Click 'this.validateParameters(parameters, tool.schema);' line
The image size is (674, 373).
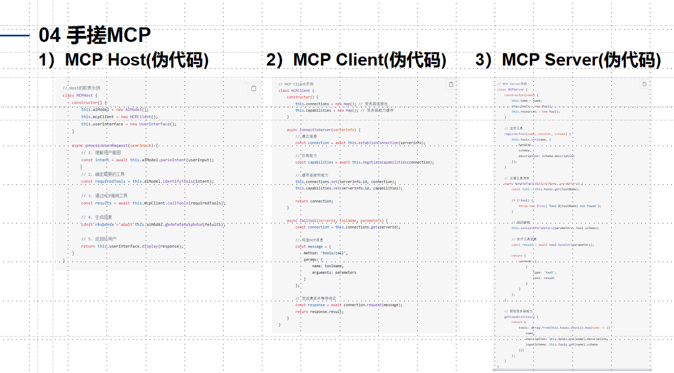pyautogui.click(x=556, y=228)
